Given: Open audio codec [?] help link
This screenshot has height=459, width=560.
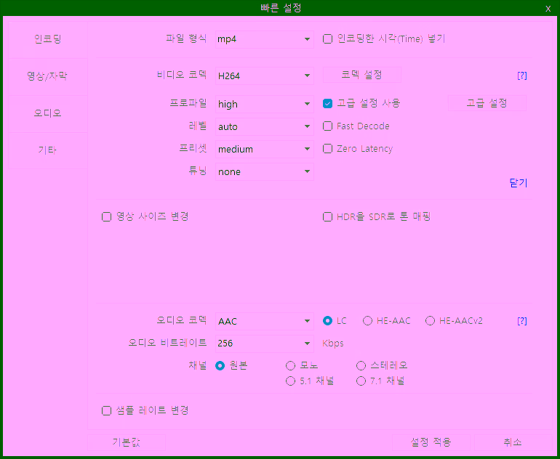Looking at the screenshot, I should (x=521, y=321).
